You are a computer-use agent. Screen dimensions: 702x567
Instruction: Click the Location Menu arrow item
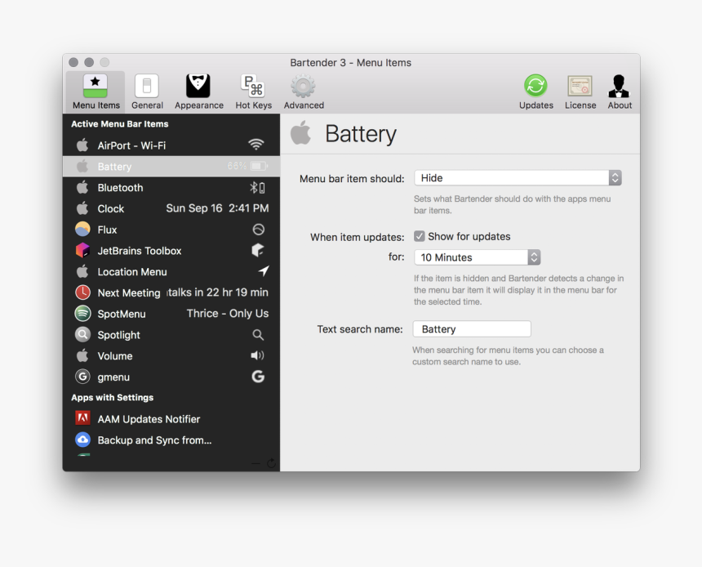tap(131, 271)
